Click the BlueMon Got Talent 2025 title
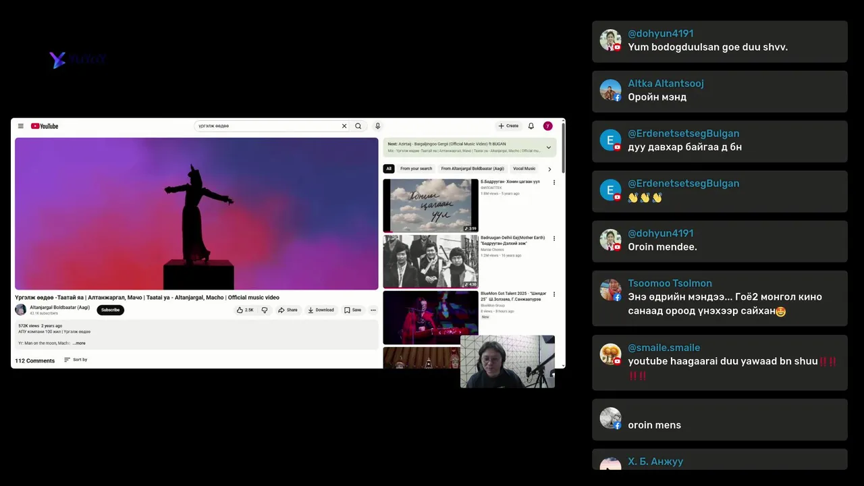 514,296
